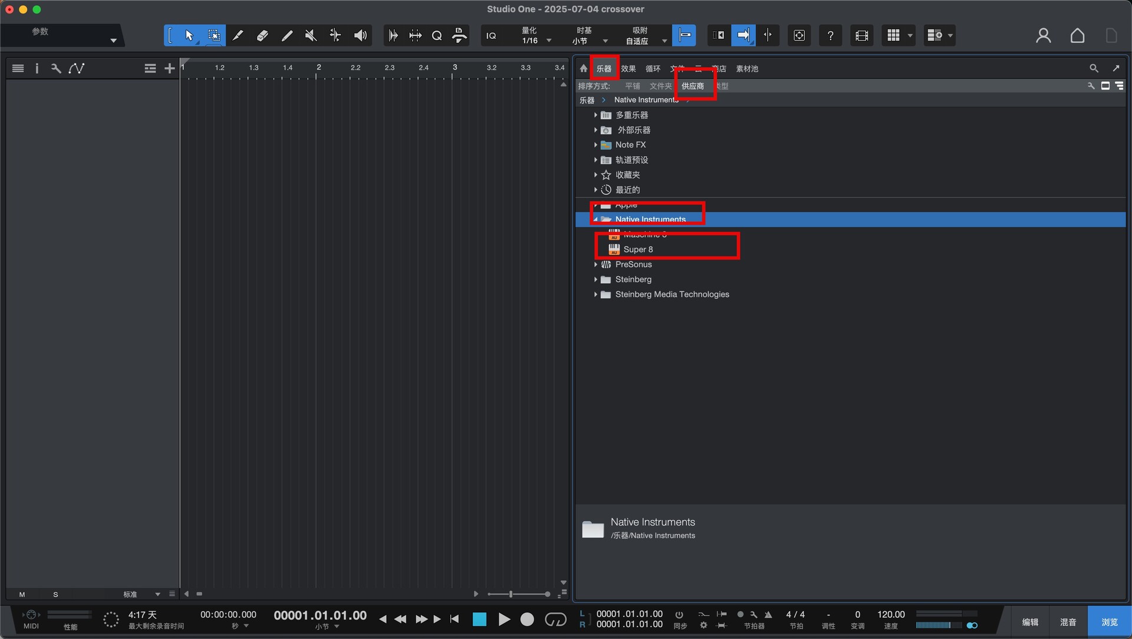
Task: Click Return to Zero button
Action: click(x=454, y=619)
